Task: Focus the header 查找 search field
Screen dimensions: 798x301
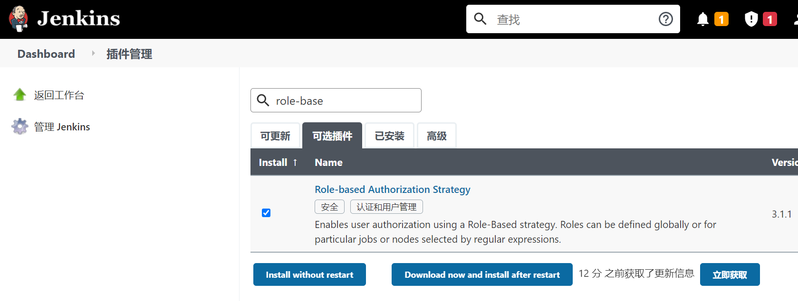Action: 573,19
